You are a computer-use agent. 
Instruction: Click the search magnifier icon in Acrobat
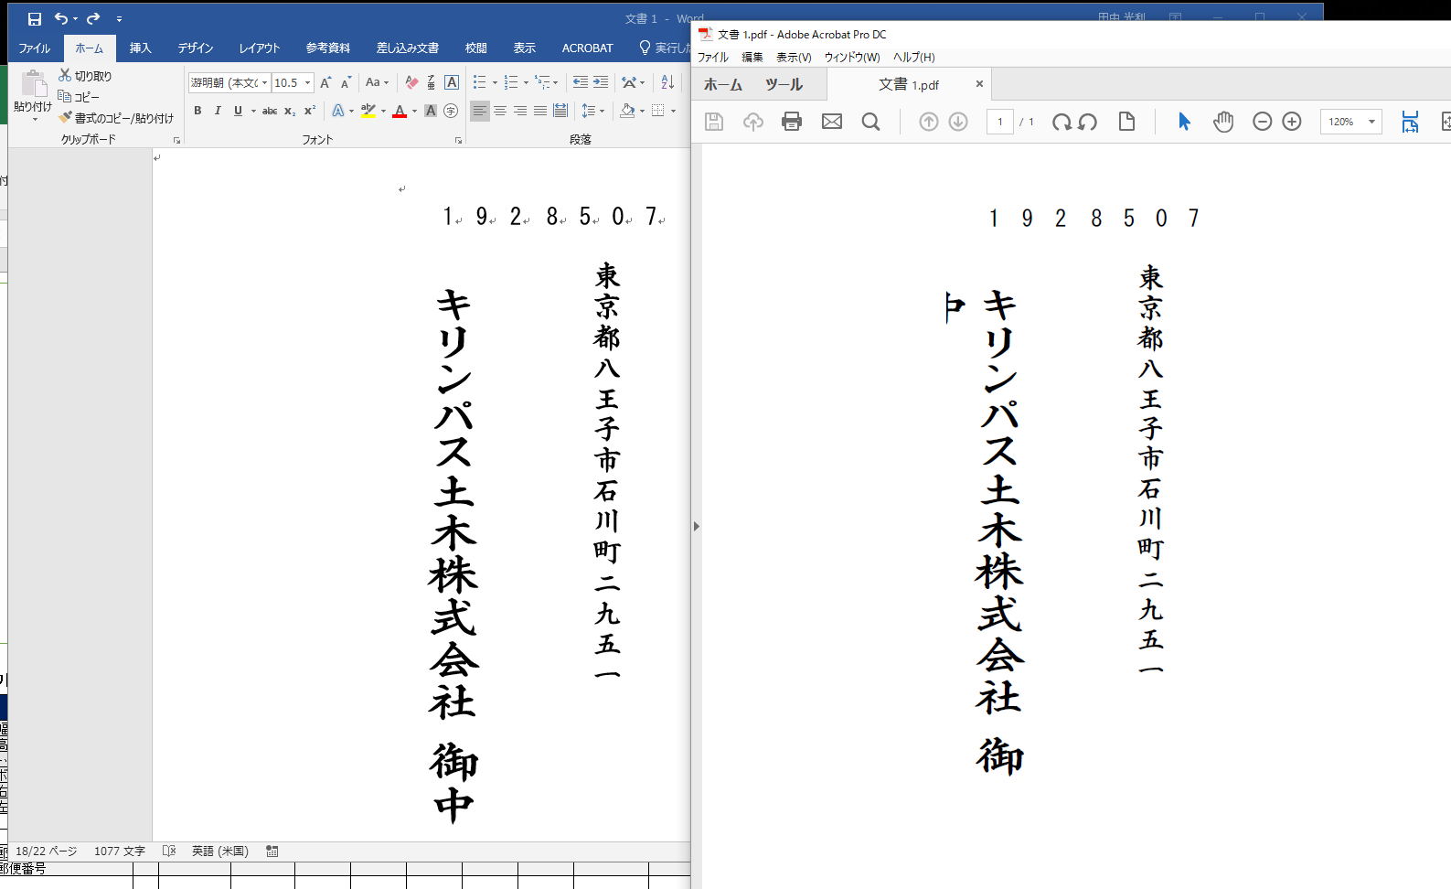(871, 122)
